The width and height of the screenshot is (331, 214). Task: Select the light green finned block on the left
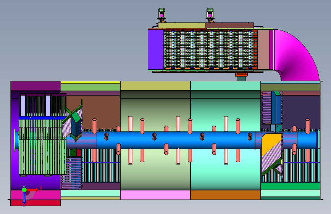pyautogui.click(x=42, y=147)
